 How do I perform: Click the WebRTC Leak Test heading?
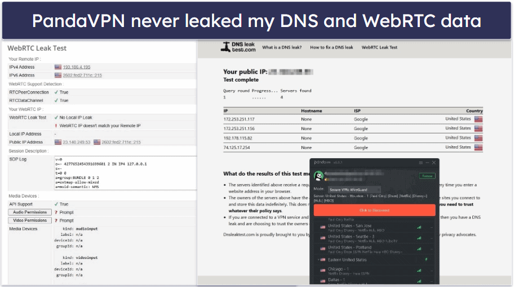37,48
